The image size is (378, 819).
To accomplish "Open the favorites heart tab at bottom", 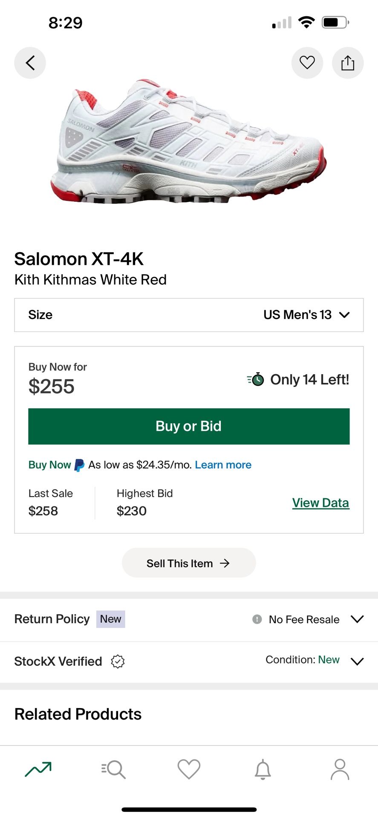I will coord(189,769).
